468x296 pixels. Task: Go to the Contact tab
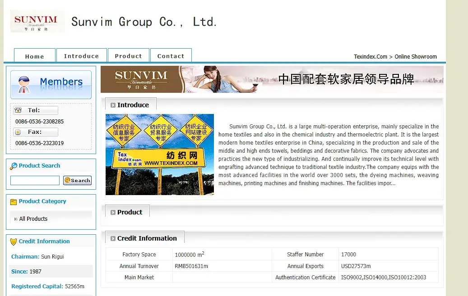[171, 56]
